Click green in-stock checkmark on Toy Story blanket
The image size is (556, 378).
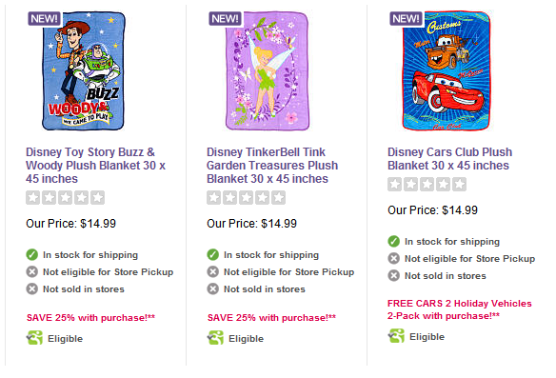[x=32, y=254]
